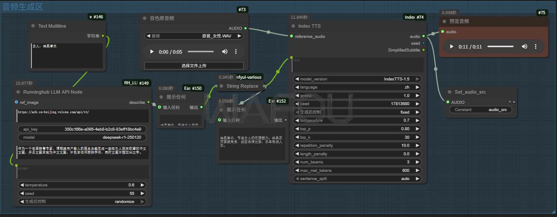Viewport: 557px width, 217px height.
Task: Click describe output port on Runninghub LLM node
Action: [148, 102]
